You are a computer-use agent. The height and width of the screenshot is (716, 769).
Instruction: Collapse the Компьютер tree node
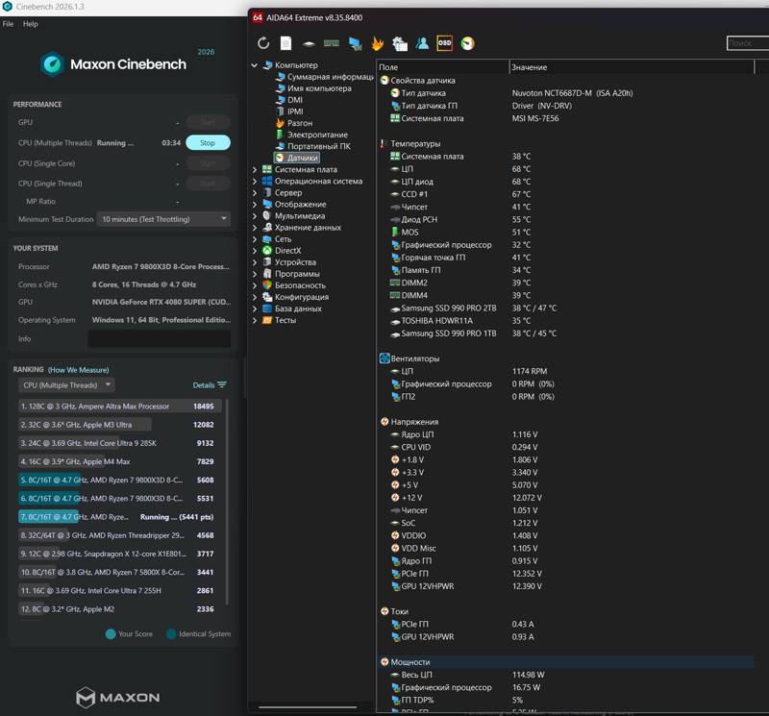pos(255,65)
